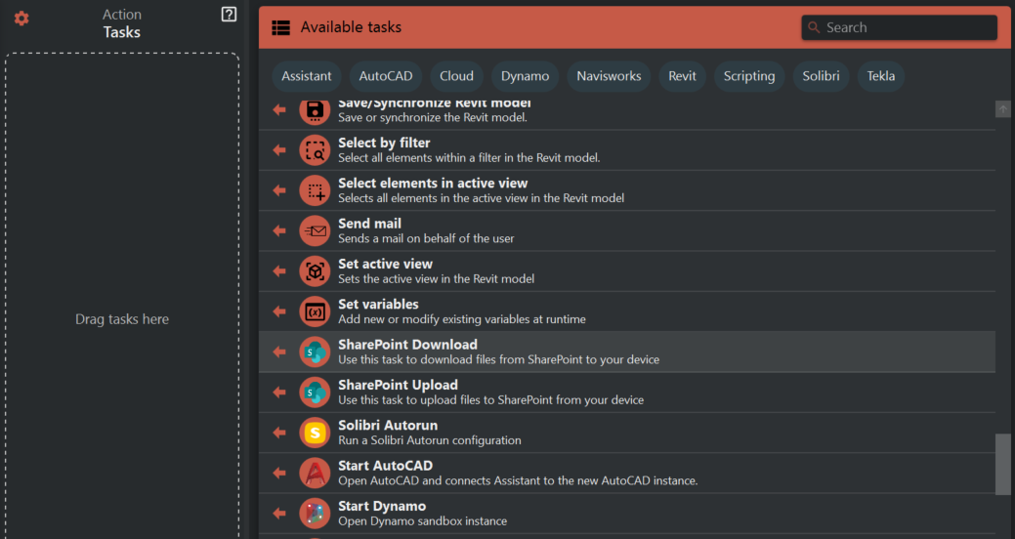Click 'Open Dynamo sandbox instance' description
Viewport: 1015px width, 539px height.
pos(422,521)
